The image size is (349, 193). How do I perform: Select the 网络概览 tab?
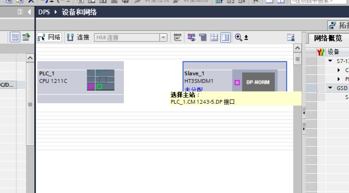(x=328, y=38)
